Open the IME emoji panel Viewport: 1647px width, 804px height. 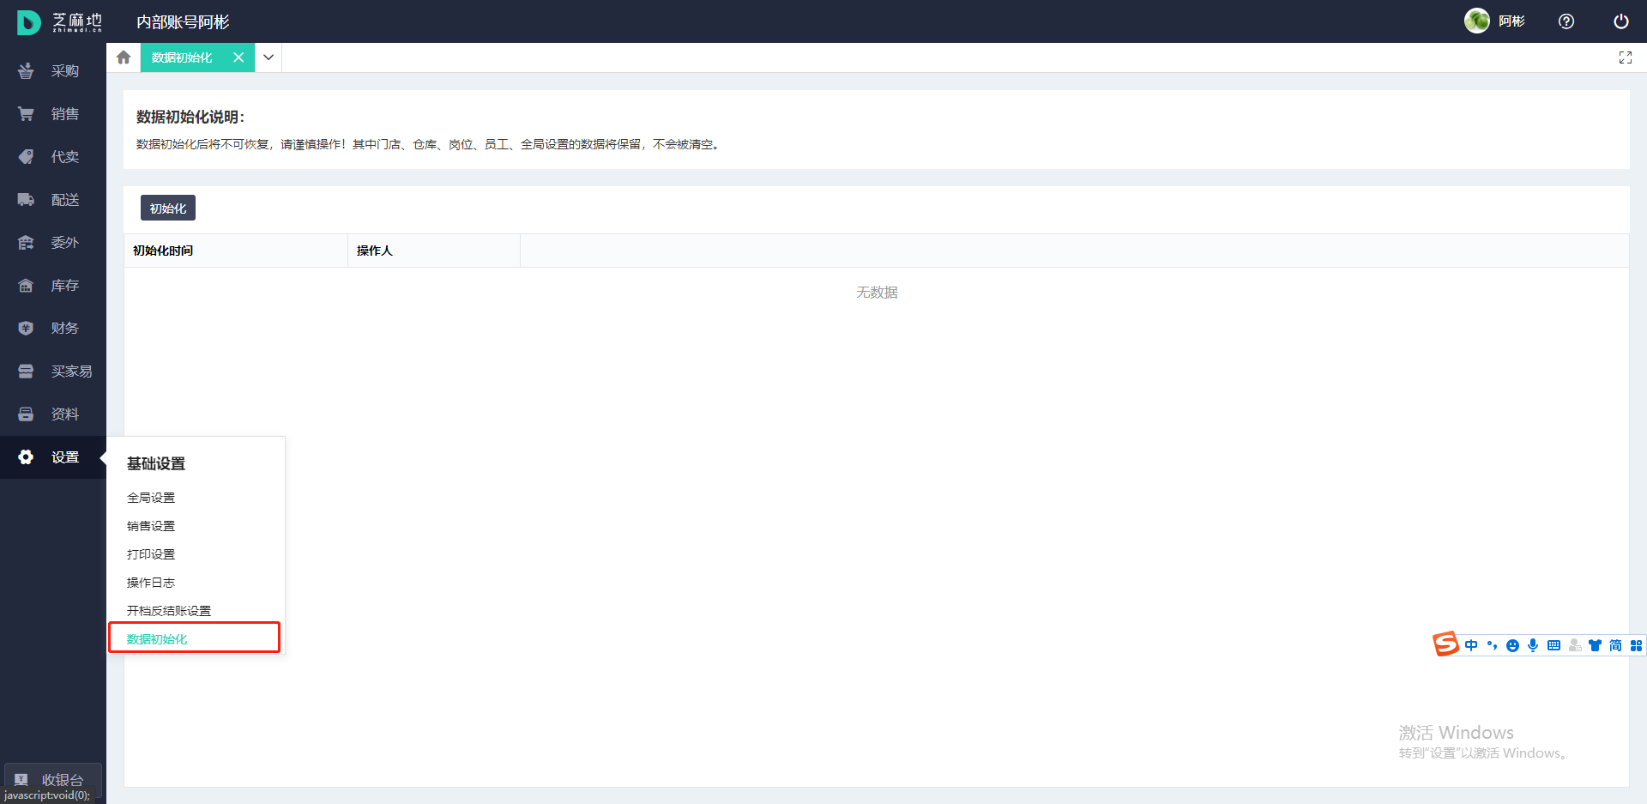(x=1512, y=645)
